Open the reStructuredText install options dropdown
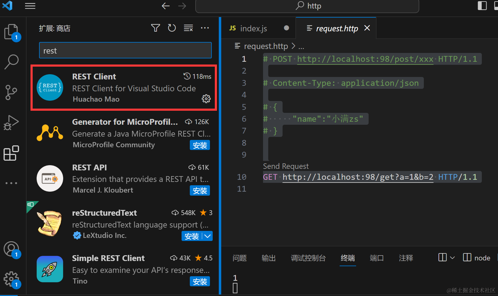This screenshot has height=296, width=498. coord(208,236)
